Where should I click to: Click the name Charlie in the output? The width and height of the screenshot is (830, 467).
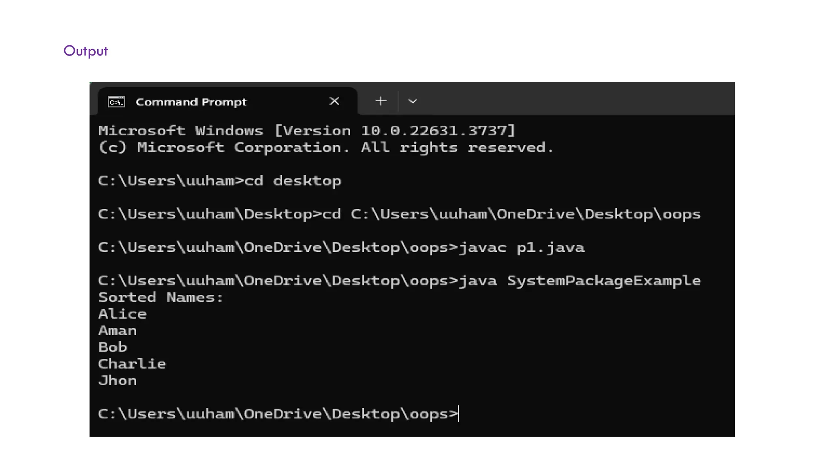[132, 364]
